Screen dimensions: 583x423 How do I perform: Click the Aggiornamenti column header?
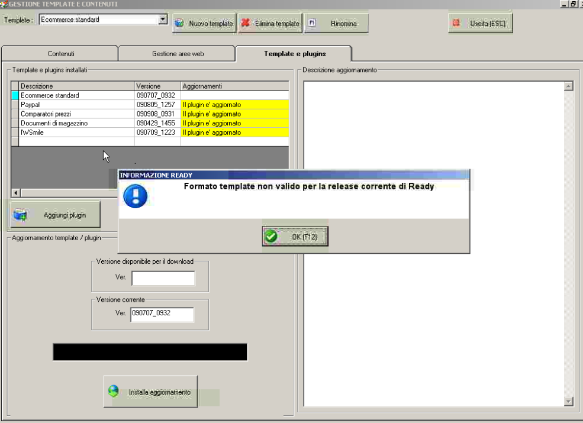(234, 86)
